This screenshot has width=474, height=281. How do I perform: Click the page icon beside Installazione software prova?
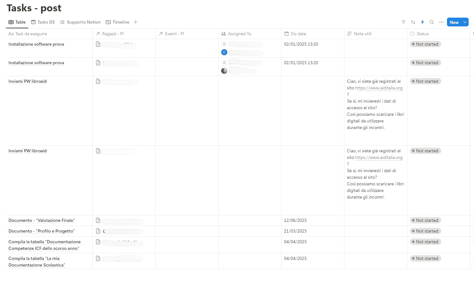tap(98, 44)
